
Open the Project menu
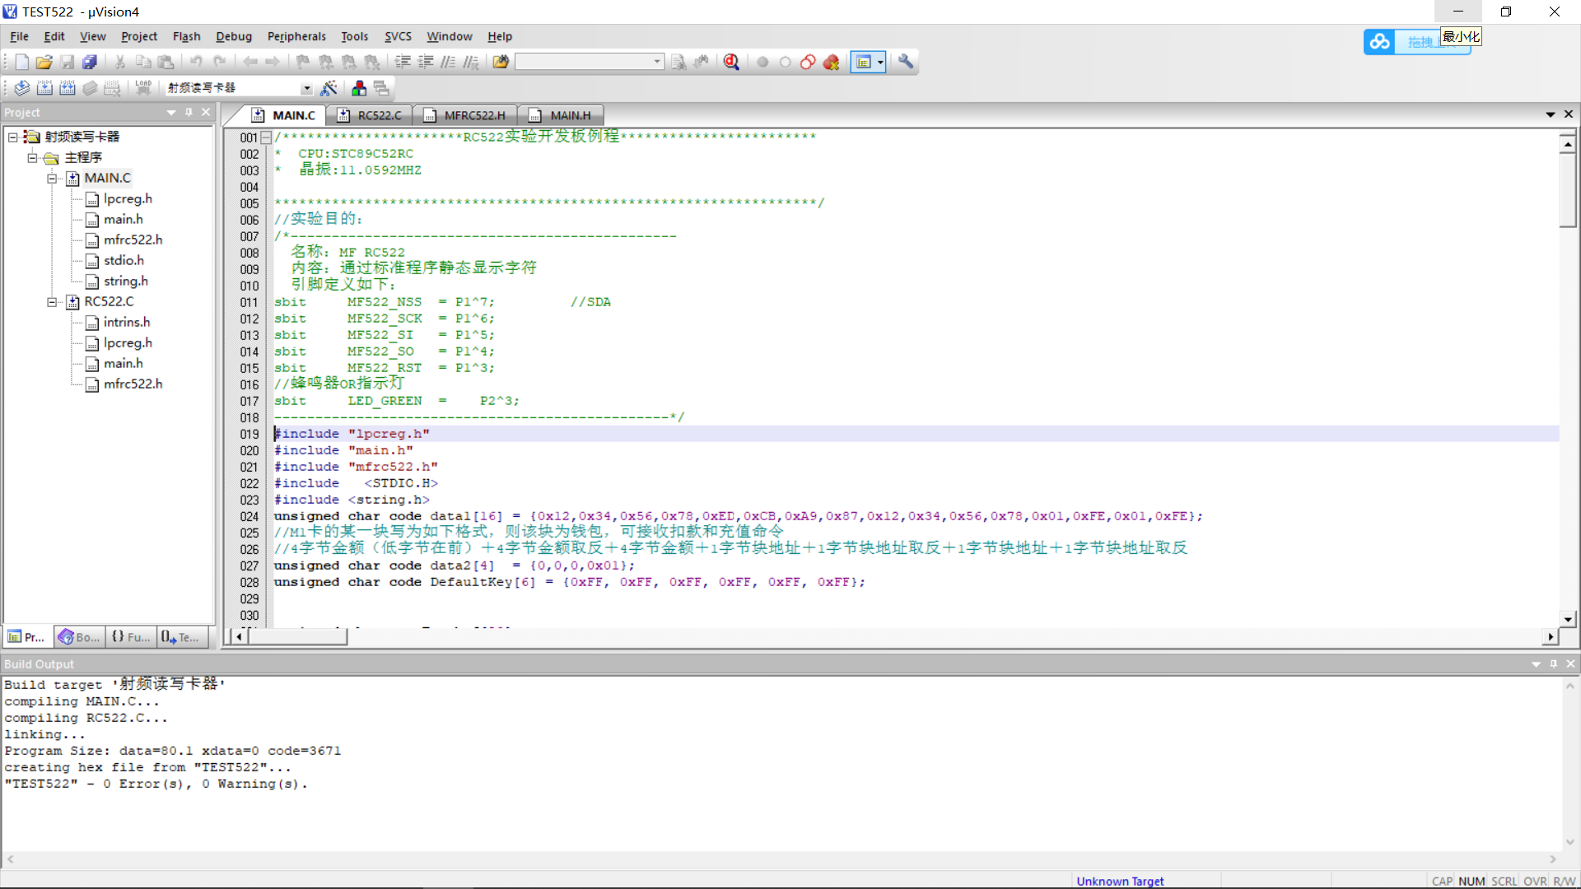pyautogui.click(x=138, y=36)
